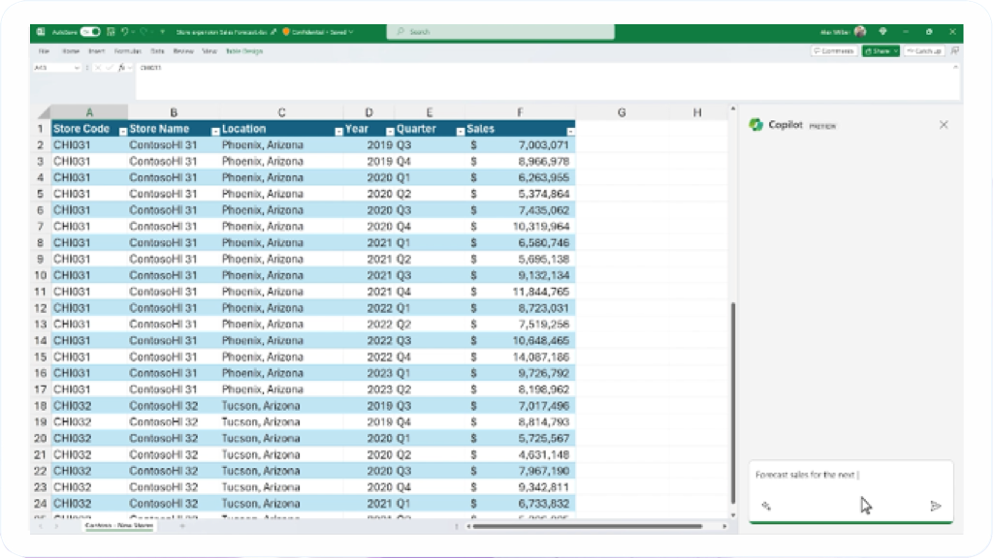Open the Year filter dropdown

tap(390, 132)
